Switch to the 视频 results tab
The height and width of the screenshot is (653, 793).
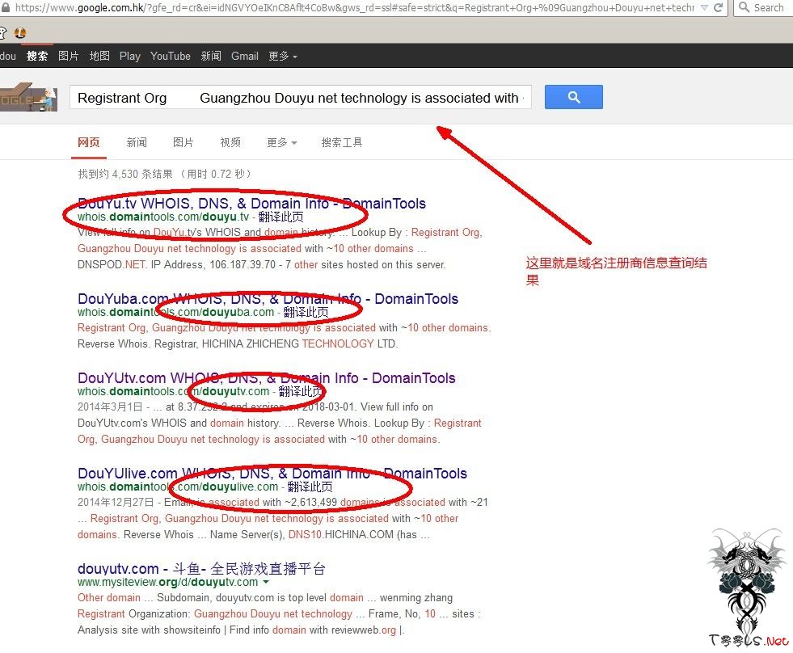pyautogui.click(x=230, y=142)
